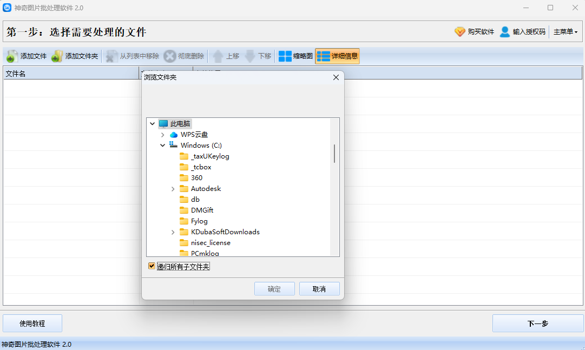
Task: Select the nisec_license folder
Action: tap(211, 243)
